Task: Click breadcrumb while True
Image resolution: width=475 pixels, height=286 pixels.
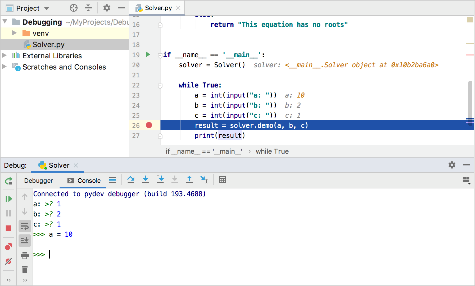Action: point(272,151)
